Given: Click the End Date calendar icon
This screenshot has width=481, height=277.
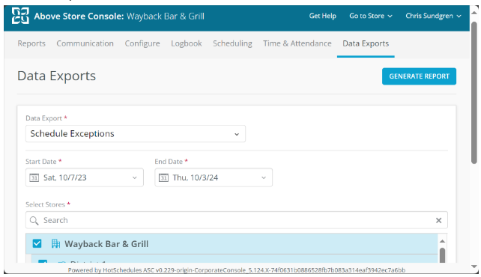Looking at the screenshot, I should tap(163, 177).
